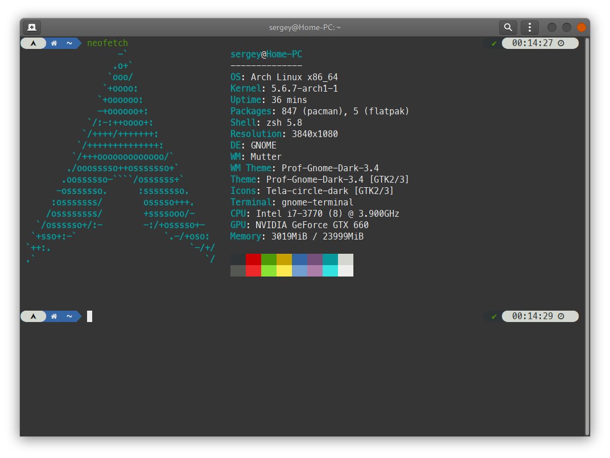This screenshot has width=610, height=458.
Task: Click the clock icon beside 00:14:29
Action: coord(561,316)
